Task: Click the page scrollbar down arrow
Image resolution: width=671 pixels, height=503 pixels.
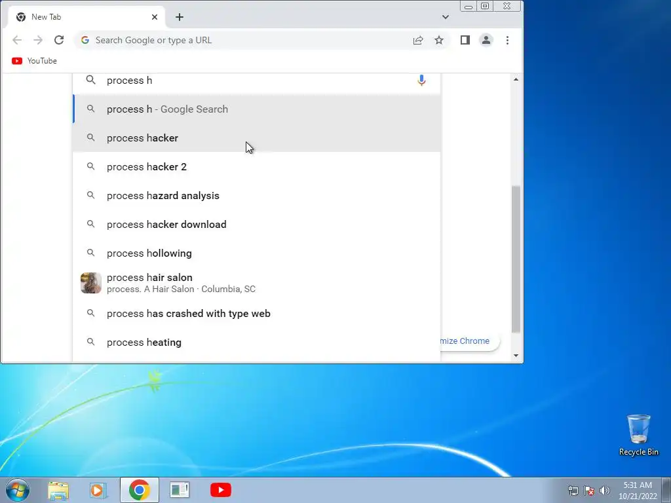Action: click(516, 356)
